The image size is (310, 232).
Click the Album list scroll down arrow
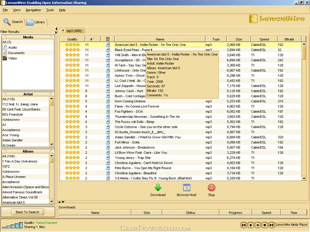pos(51,202)
